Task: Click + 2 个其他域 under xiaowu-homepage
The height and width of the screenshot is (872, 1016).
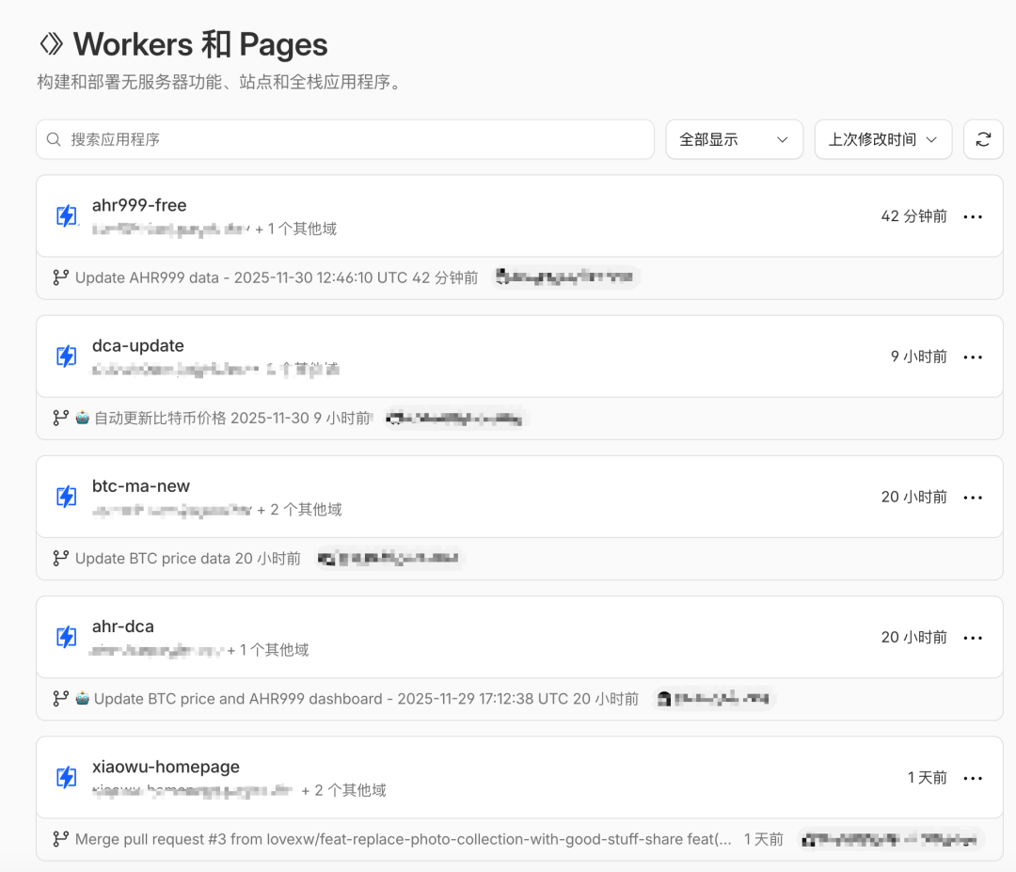Action: [x=343, y=790]
